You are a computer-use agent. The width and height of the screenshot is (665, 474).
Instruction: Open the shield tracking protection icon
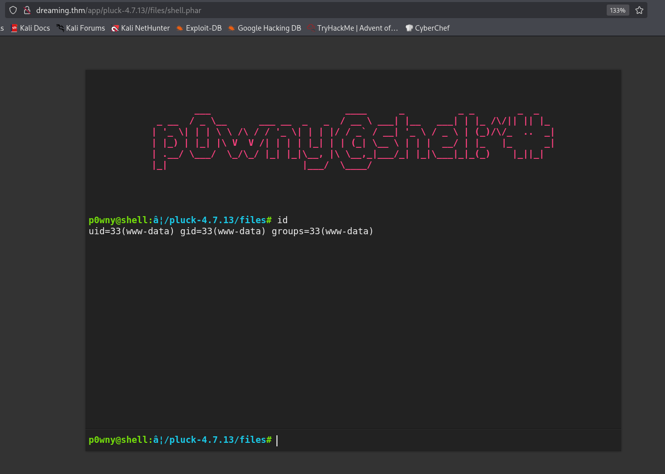coord(13,10)
